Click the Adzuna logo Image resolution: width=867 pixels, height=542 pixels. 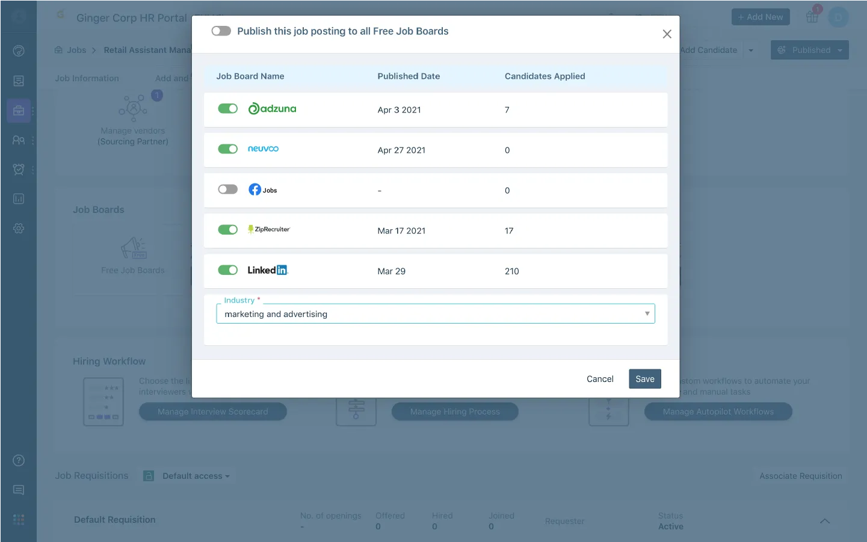click(273, 108)
